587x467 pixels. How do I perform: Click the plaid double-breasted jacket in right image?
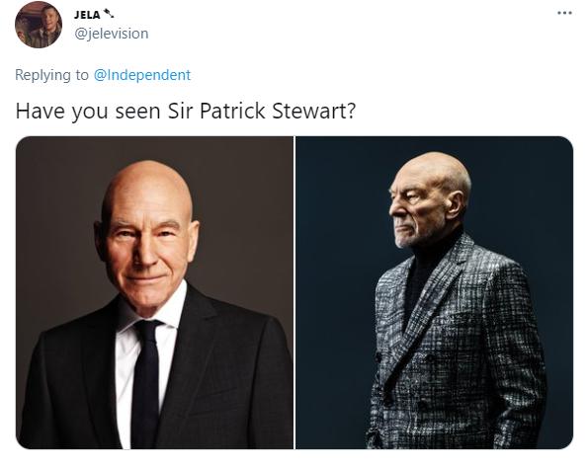(x=457, y=348)
